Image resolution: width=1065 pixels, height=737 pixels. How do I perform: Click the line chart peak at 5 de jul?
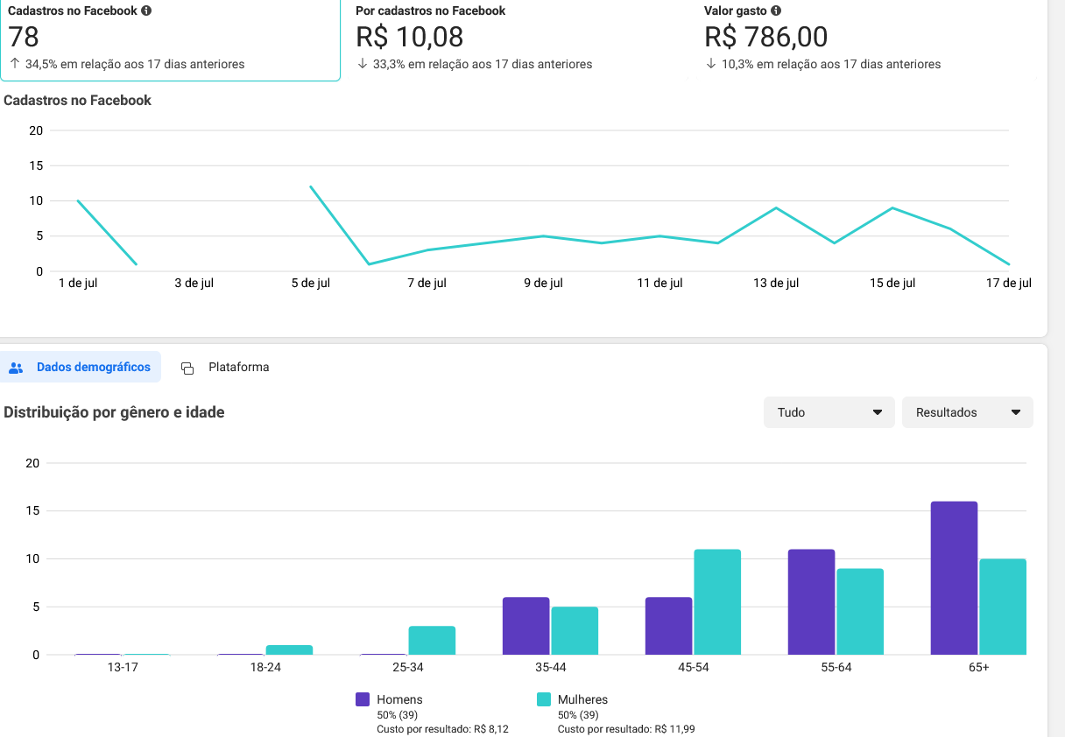point(311,186)
